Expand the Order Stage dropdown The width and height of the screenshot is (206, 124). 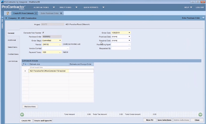tap(60, 40)
